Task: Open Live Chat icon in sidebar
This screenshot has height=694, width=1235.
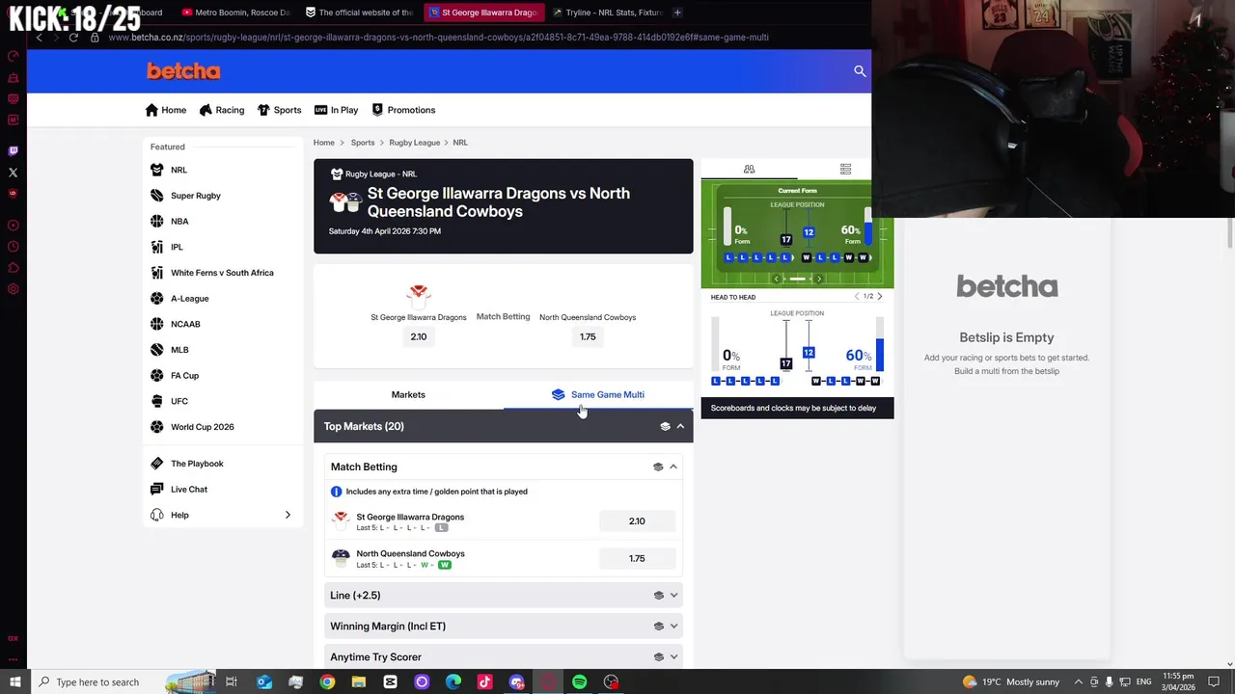Action: tap(157, 490)
